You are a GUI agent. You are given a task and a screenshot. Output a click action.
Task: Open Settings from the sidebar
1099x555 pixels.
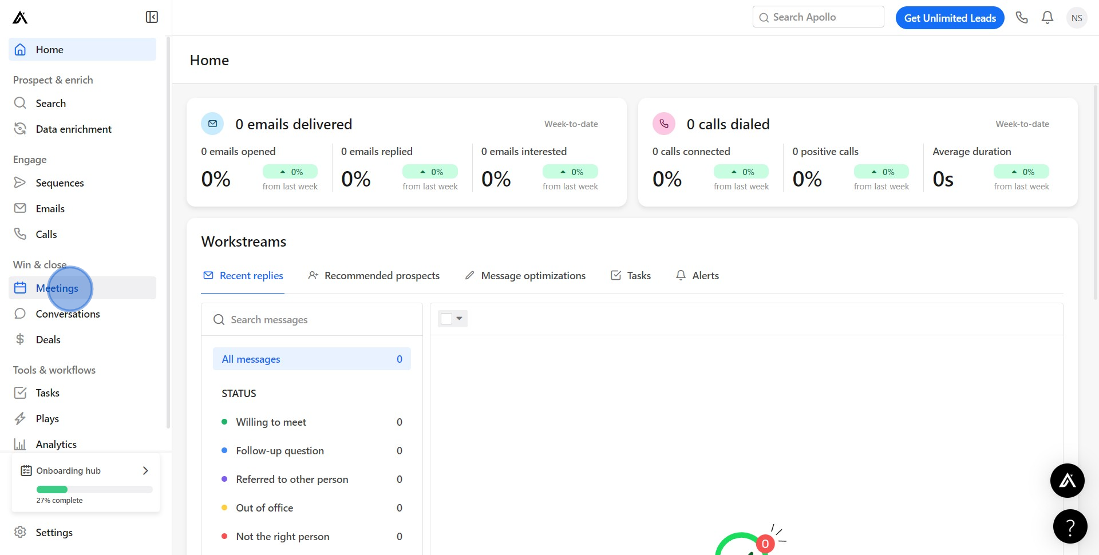(82, 532)
